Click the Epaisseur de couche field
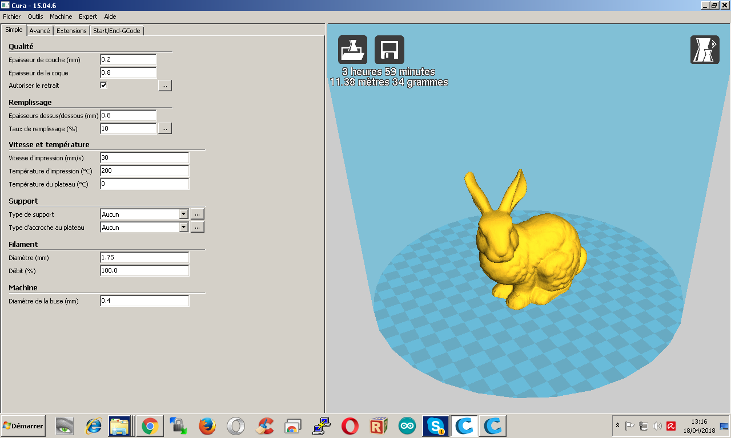This screenshot has width=731, height=438. pyautogui.click(x=128, y=59)
